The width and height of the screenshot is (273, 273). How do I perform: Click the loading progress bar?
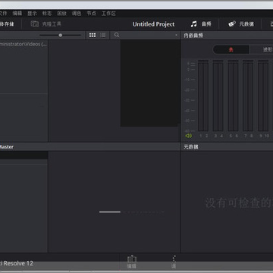click(132, 212)
